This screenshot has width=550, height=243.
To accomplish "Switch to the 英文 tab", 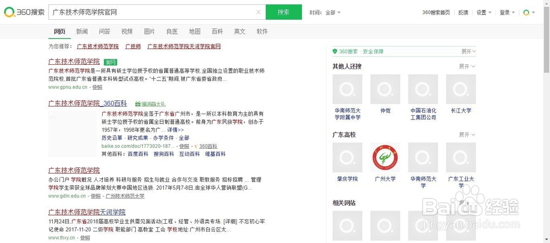I will coord(240,31).
